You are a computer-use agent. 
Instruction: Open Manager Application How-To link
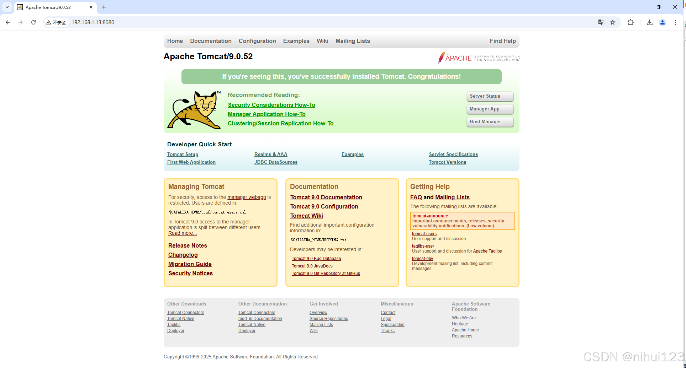(x=267, y=114)
